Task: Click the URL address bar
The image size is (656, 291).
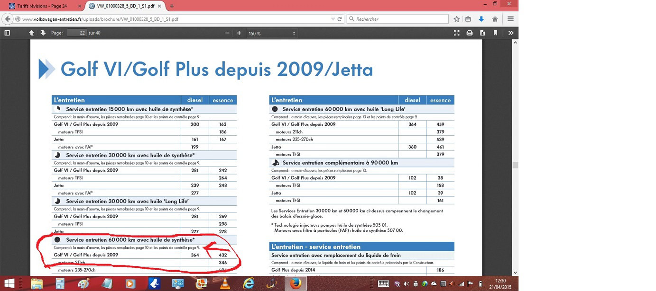Action: pyautogui.click(x=176, y=19)
